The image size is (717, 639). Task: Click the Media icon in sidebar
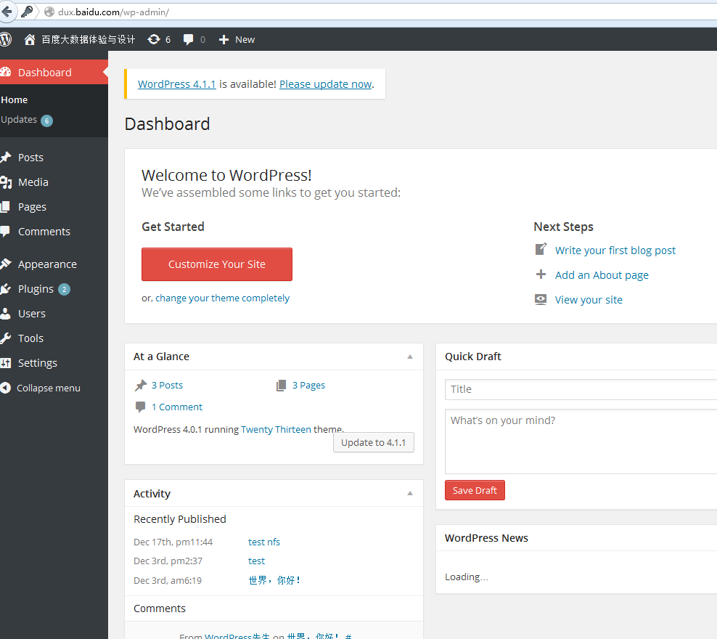pyautogui.click(x=6, y=182)
